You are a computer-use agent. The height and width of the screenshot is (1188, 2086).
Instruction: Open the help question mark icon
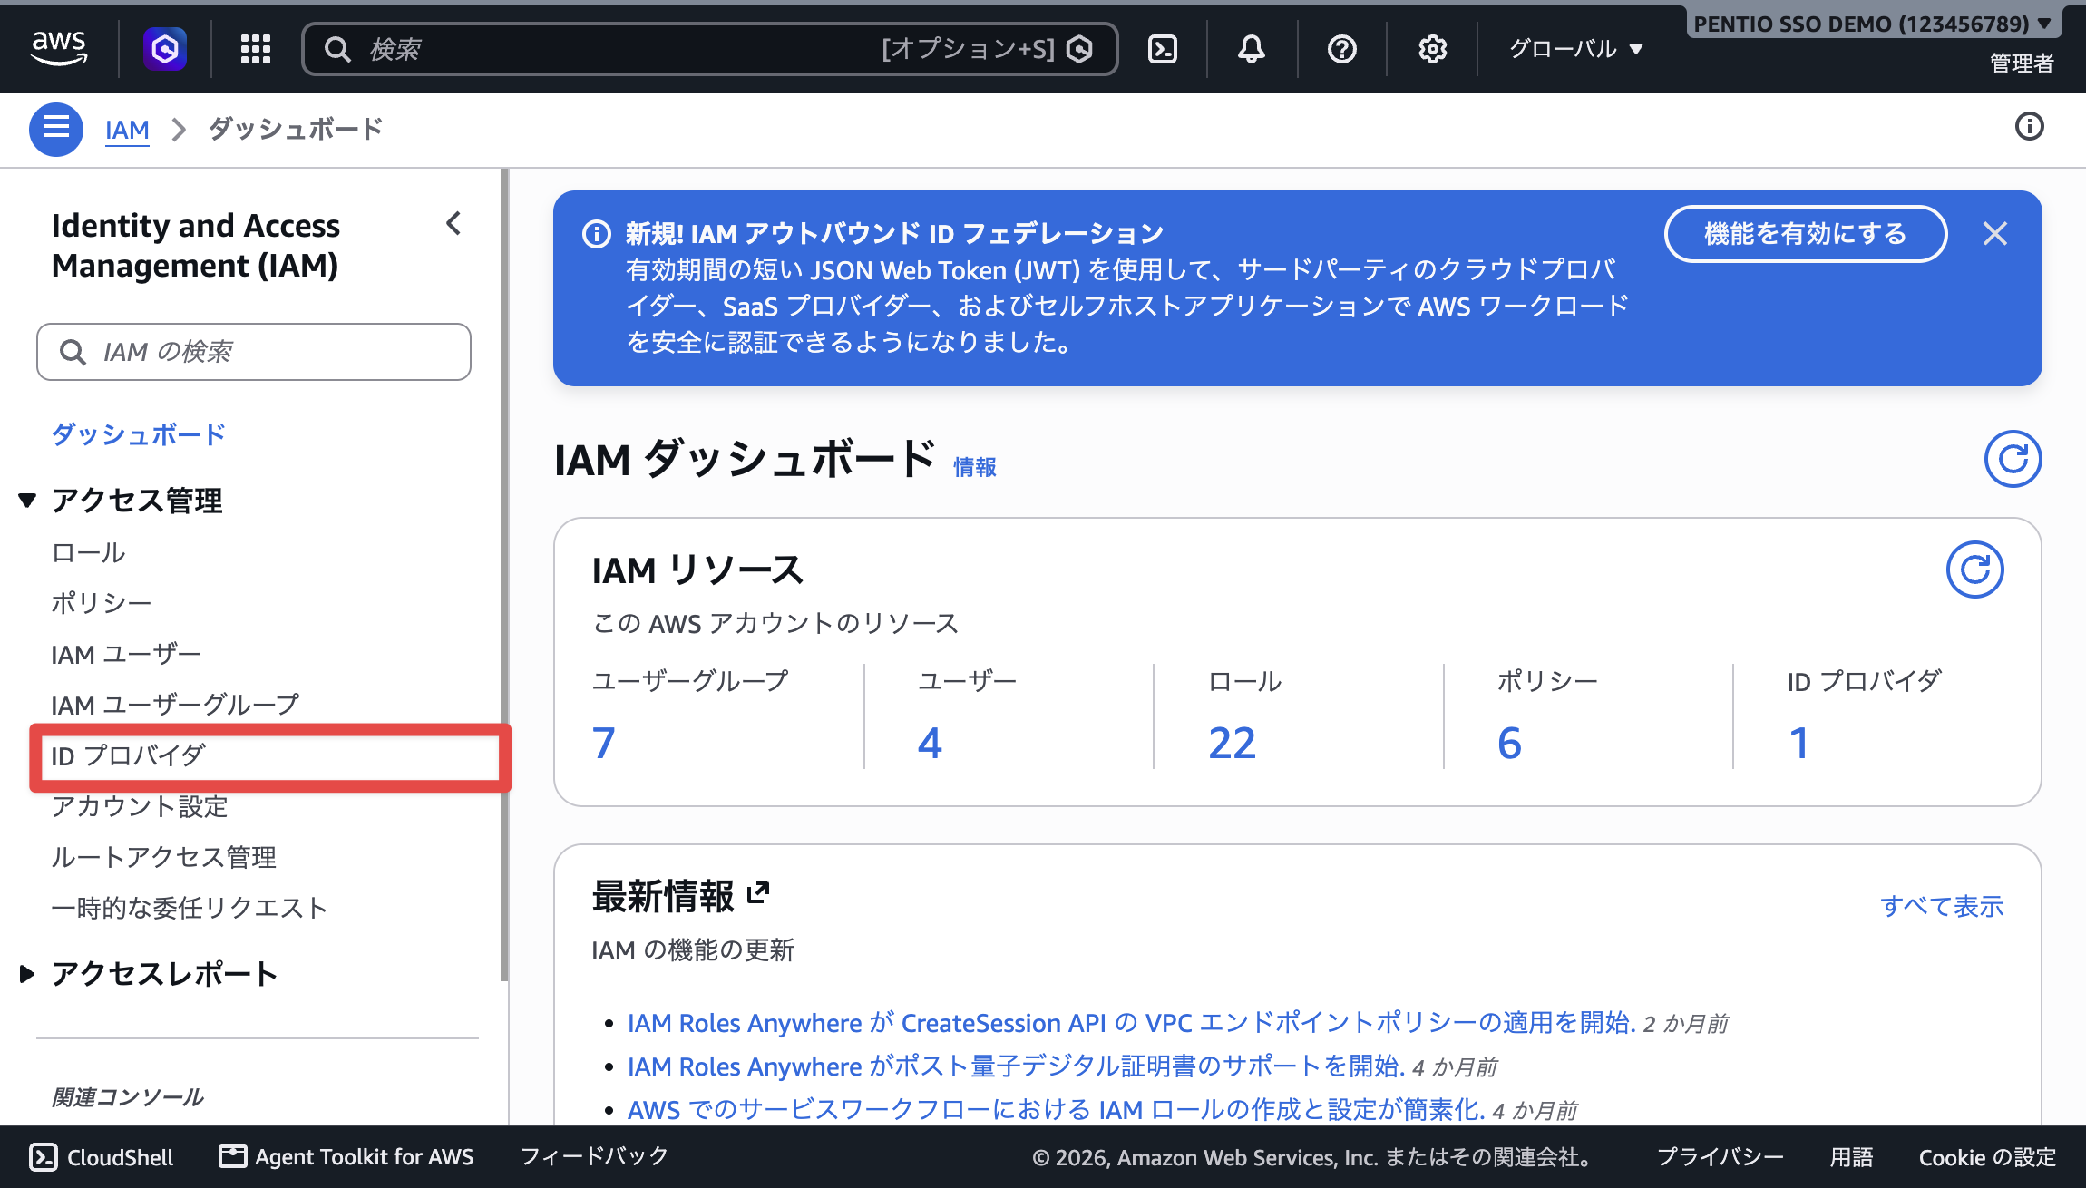pos(1341,48)
